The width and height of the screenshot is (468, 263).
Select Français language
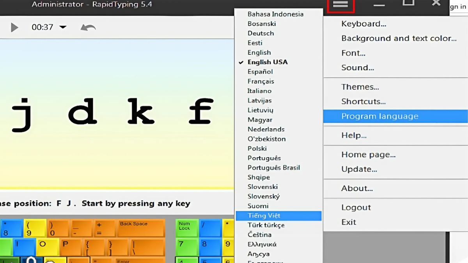(261, 81)
